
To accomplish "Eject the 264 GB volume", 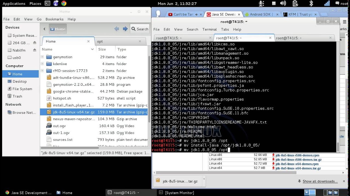I will 34,43.
